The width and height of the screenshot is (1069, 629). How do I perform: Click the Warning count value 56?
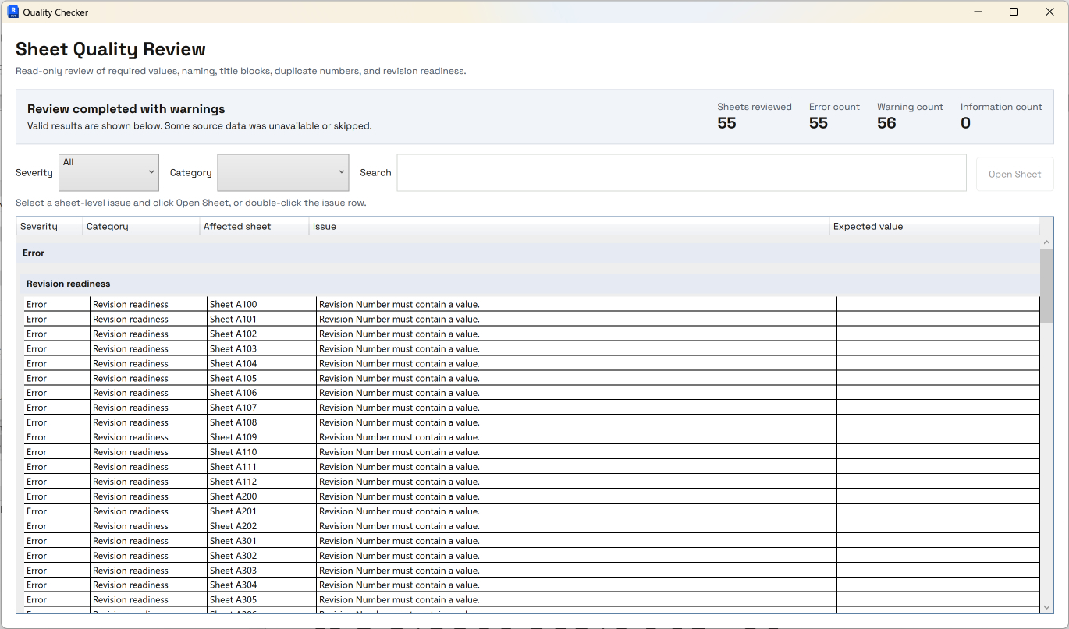(886, 123)
